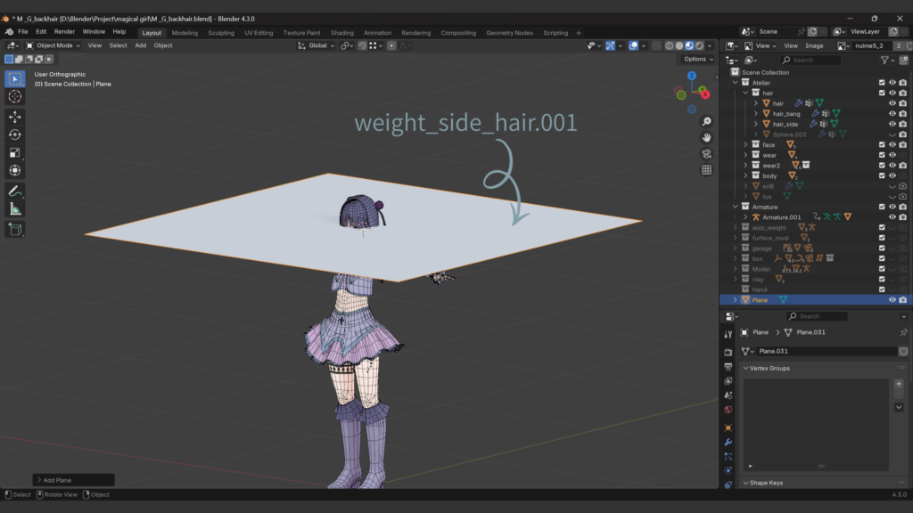Screen dimensions: 913x513
Task: Activate the Rotate tool
Action: coord(14,134)
